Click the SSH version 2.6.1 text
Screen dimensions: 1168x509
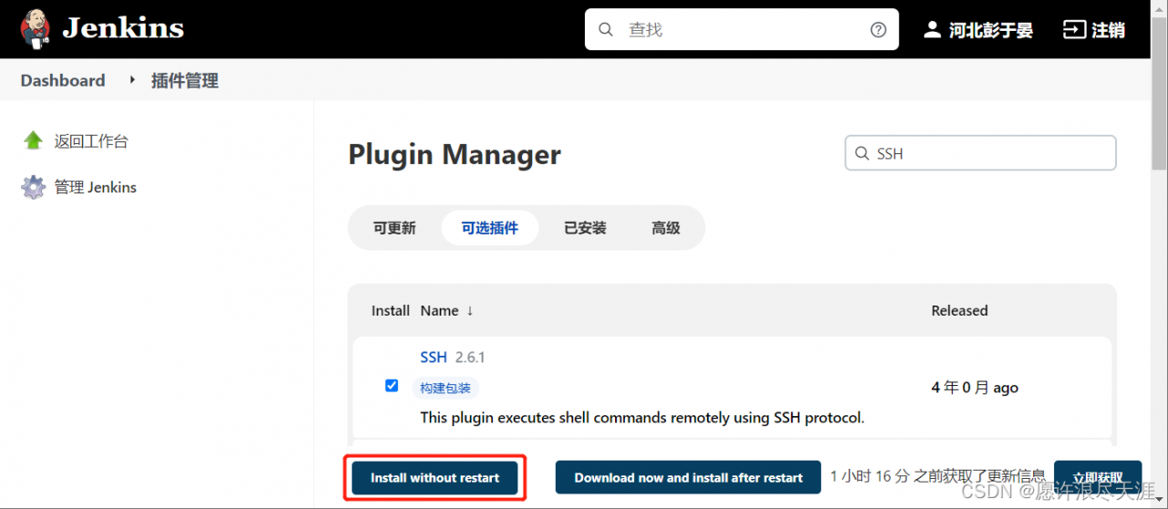click(x=470, y=357)
